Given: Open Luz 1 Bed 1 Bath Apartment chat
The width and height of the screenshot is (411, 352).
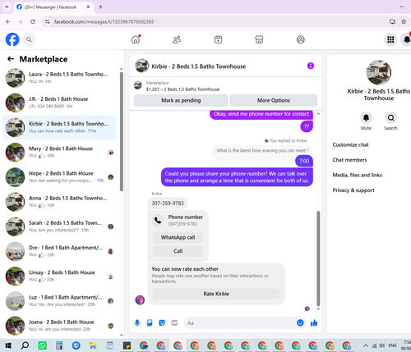Looking at the screenshot, I should pos(59,301).
